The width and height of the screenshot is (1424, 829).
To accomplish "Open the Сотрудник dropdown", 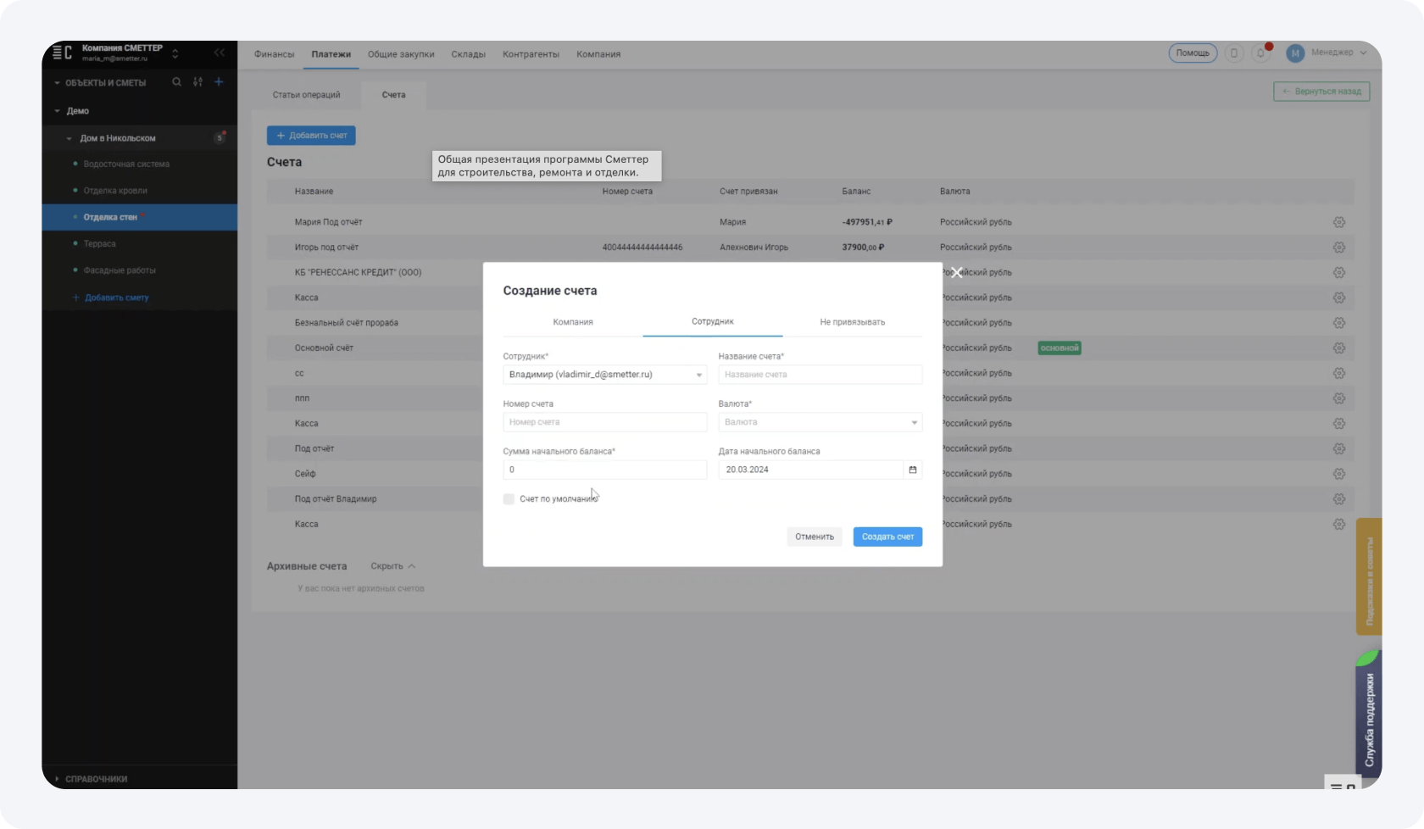I will point(604,375).
